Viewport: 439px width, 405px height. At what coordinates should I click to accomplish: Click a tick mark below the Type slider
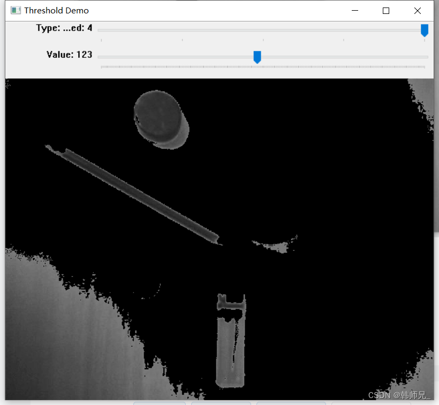[262, 40]
